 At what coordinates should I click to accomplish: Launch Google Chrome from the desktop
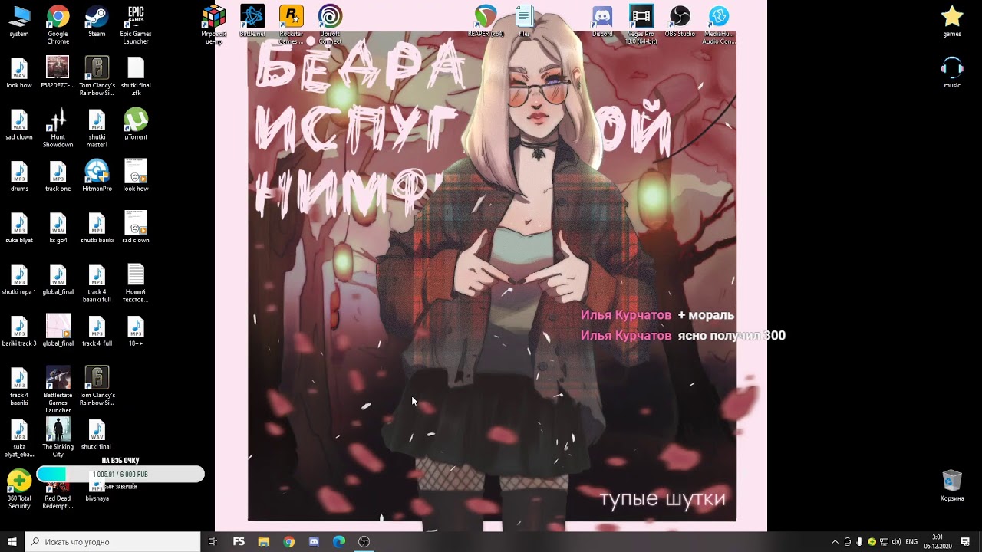click(58, 25)
